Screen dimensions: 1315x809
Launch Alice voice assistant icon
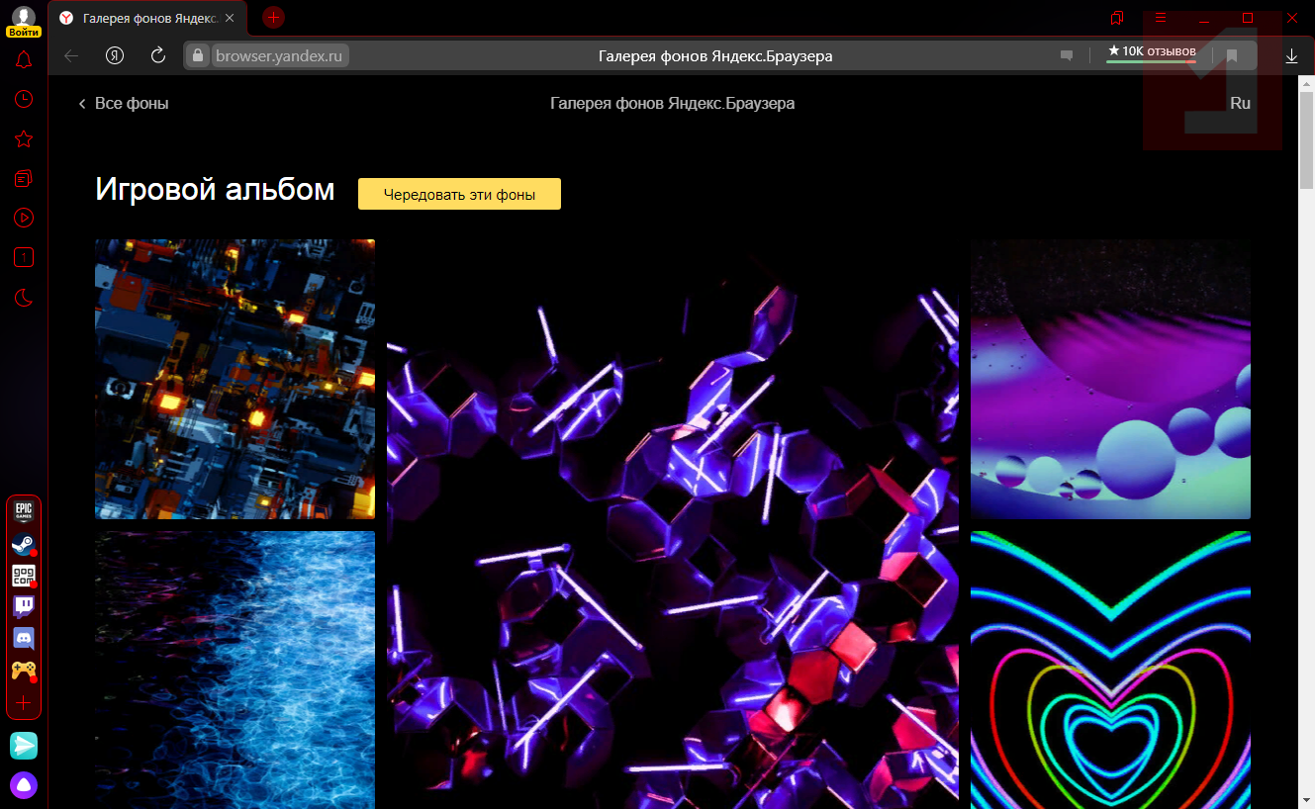click(24, 784)
